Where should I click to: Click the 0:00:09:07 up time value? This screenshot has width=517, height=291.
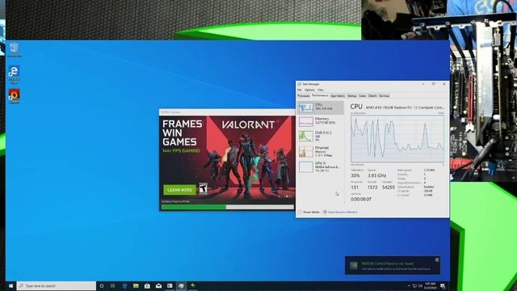(361, 200)
